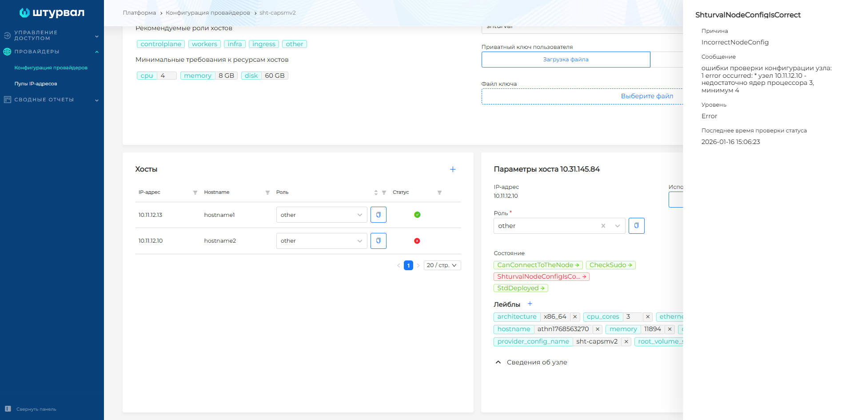Remove the architecture x86_64 label
Viewport: 853px width, 420px height.
(575, 317)
